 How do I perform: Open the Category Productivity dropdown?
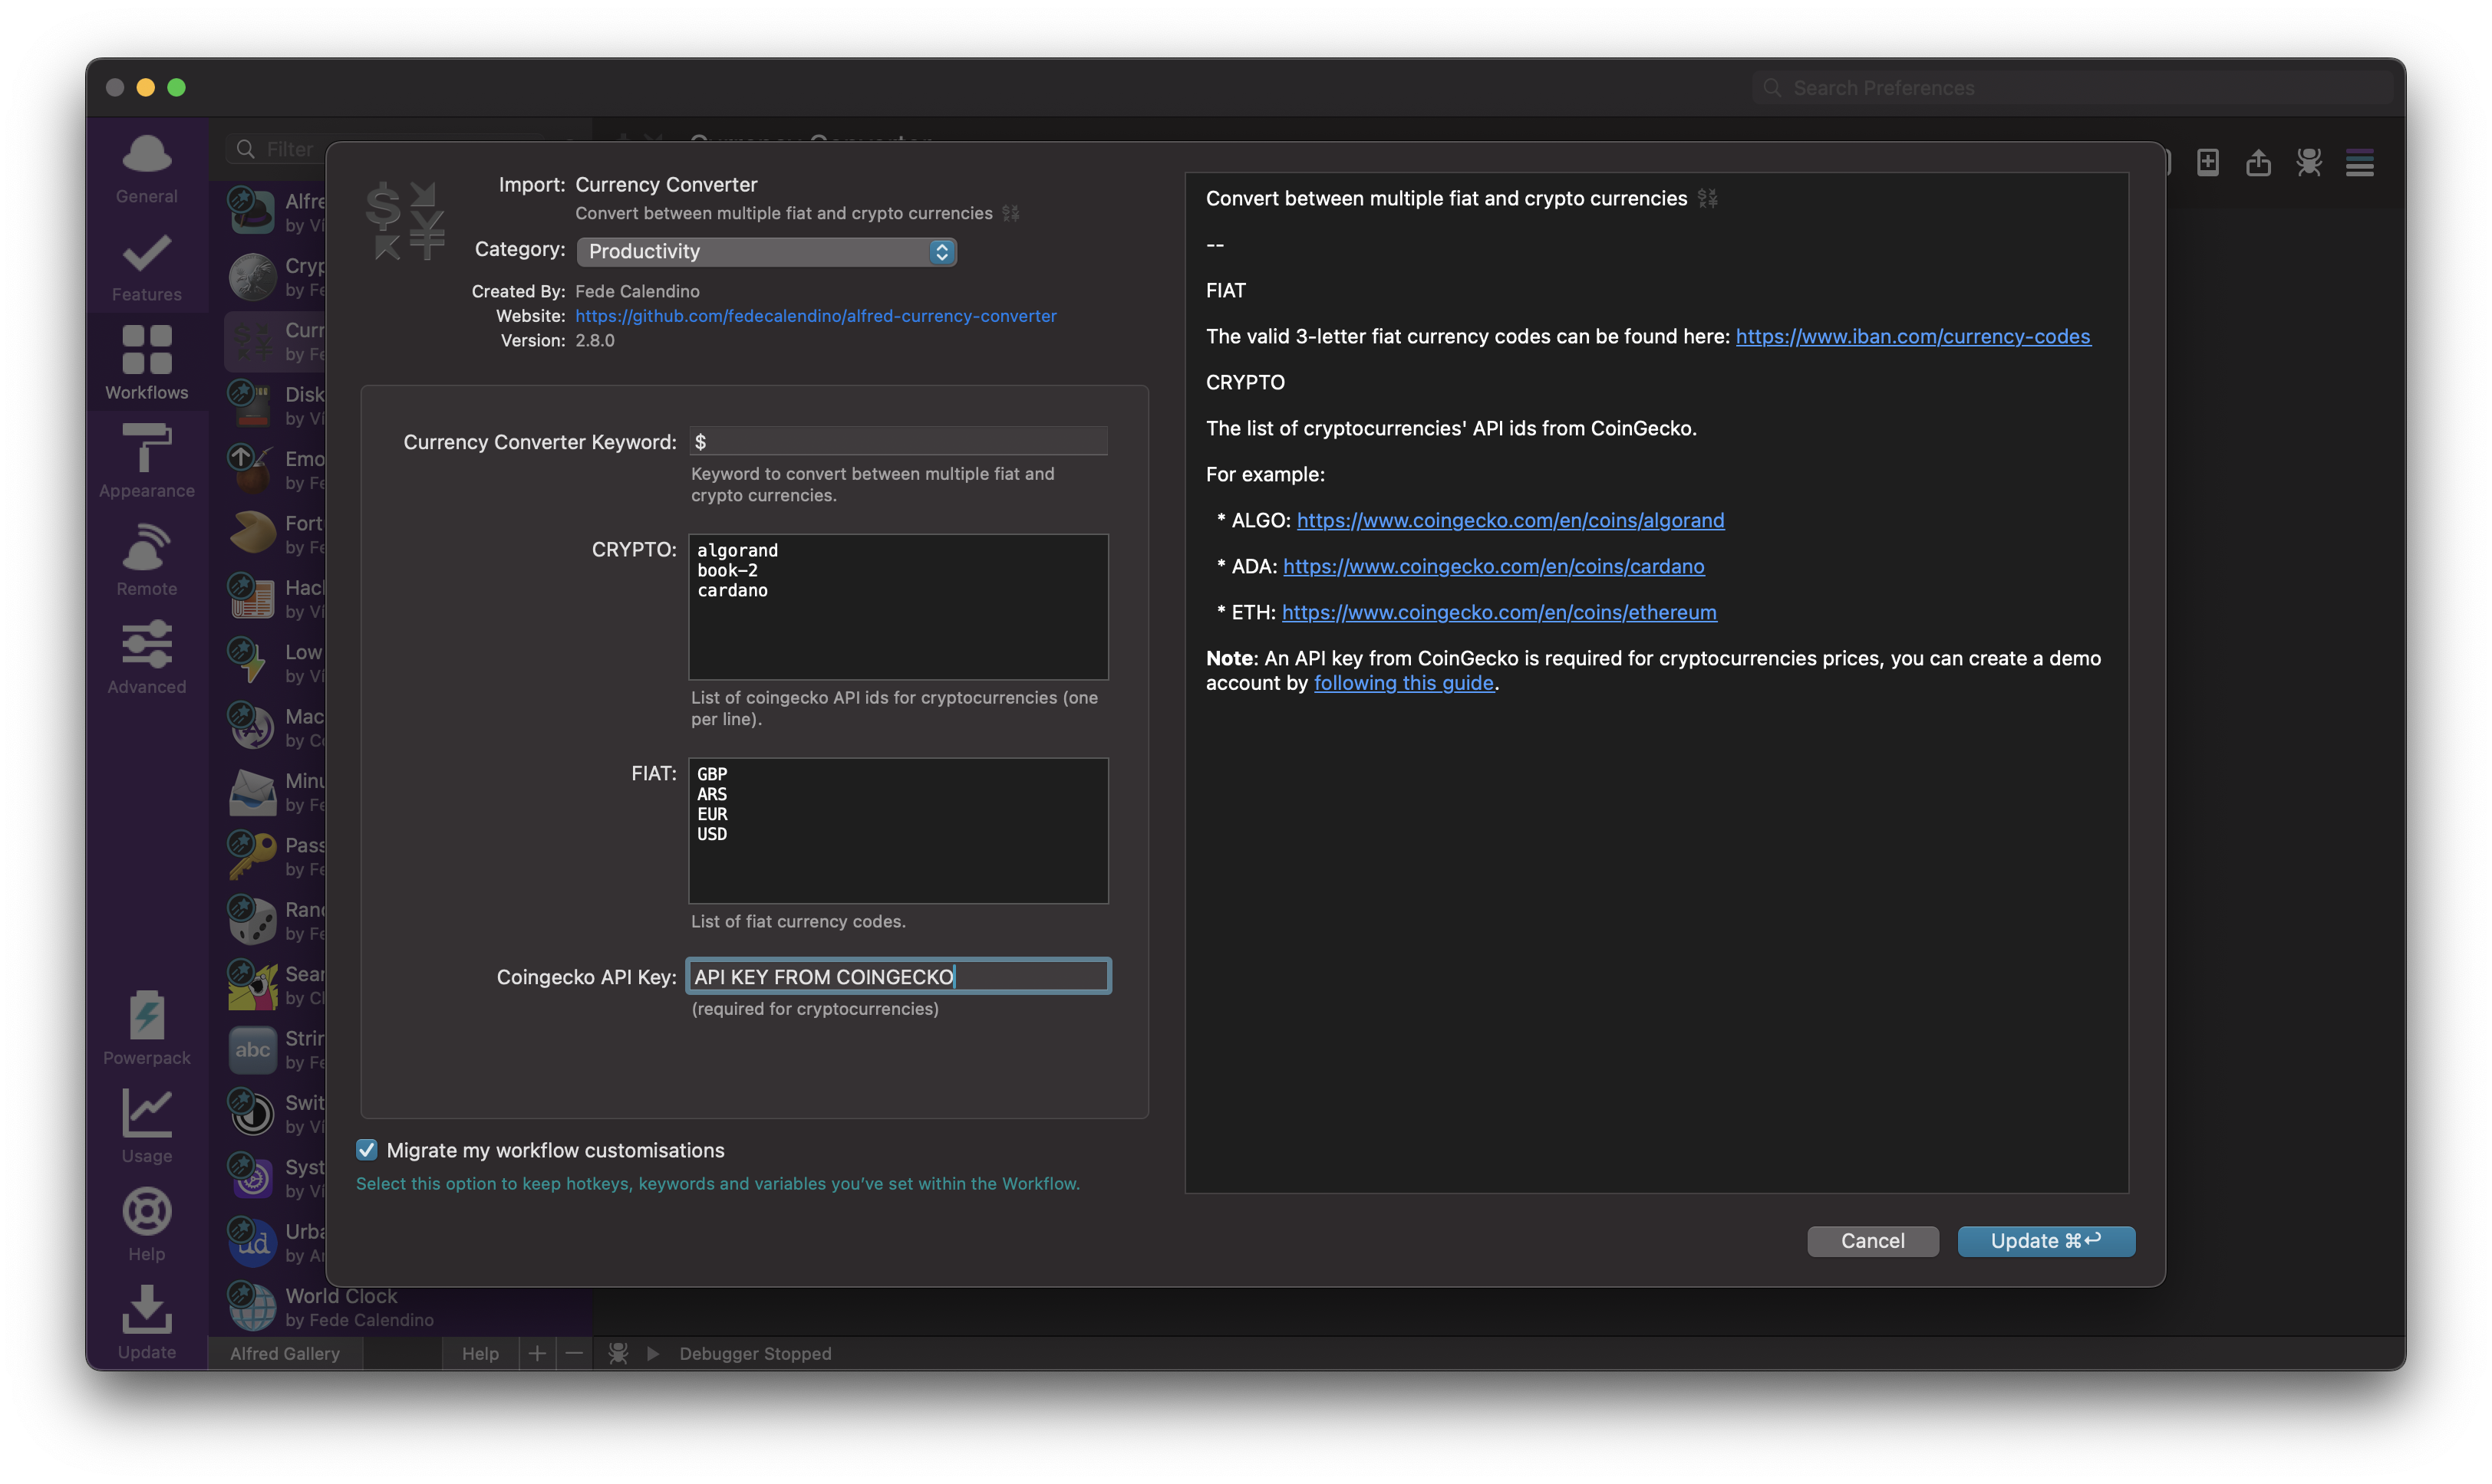pos(766,251)
